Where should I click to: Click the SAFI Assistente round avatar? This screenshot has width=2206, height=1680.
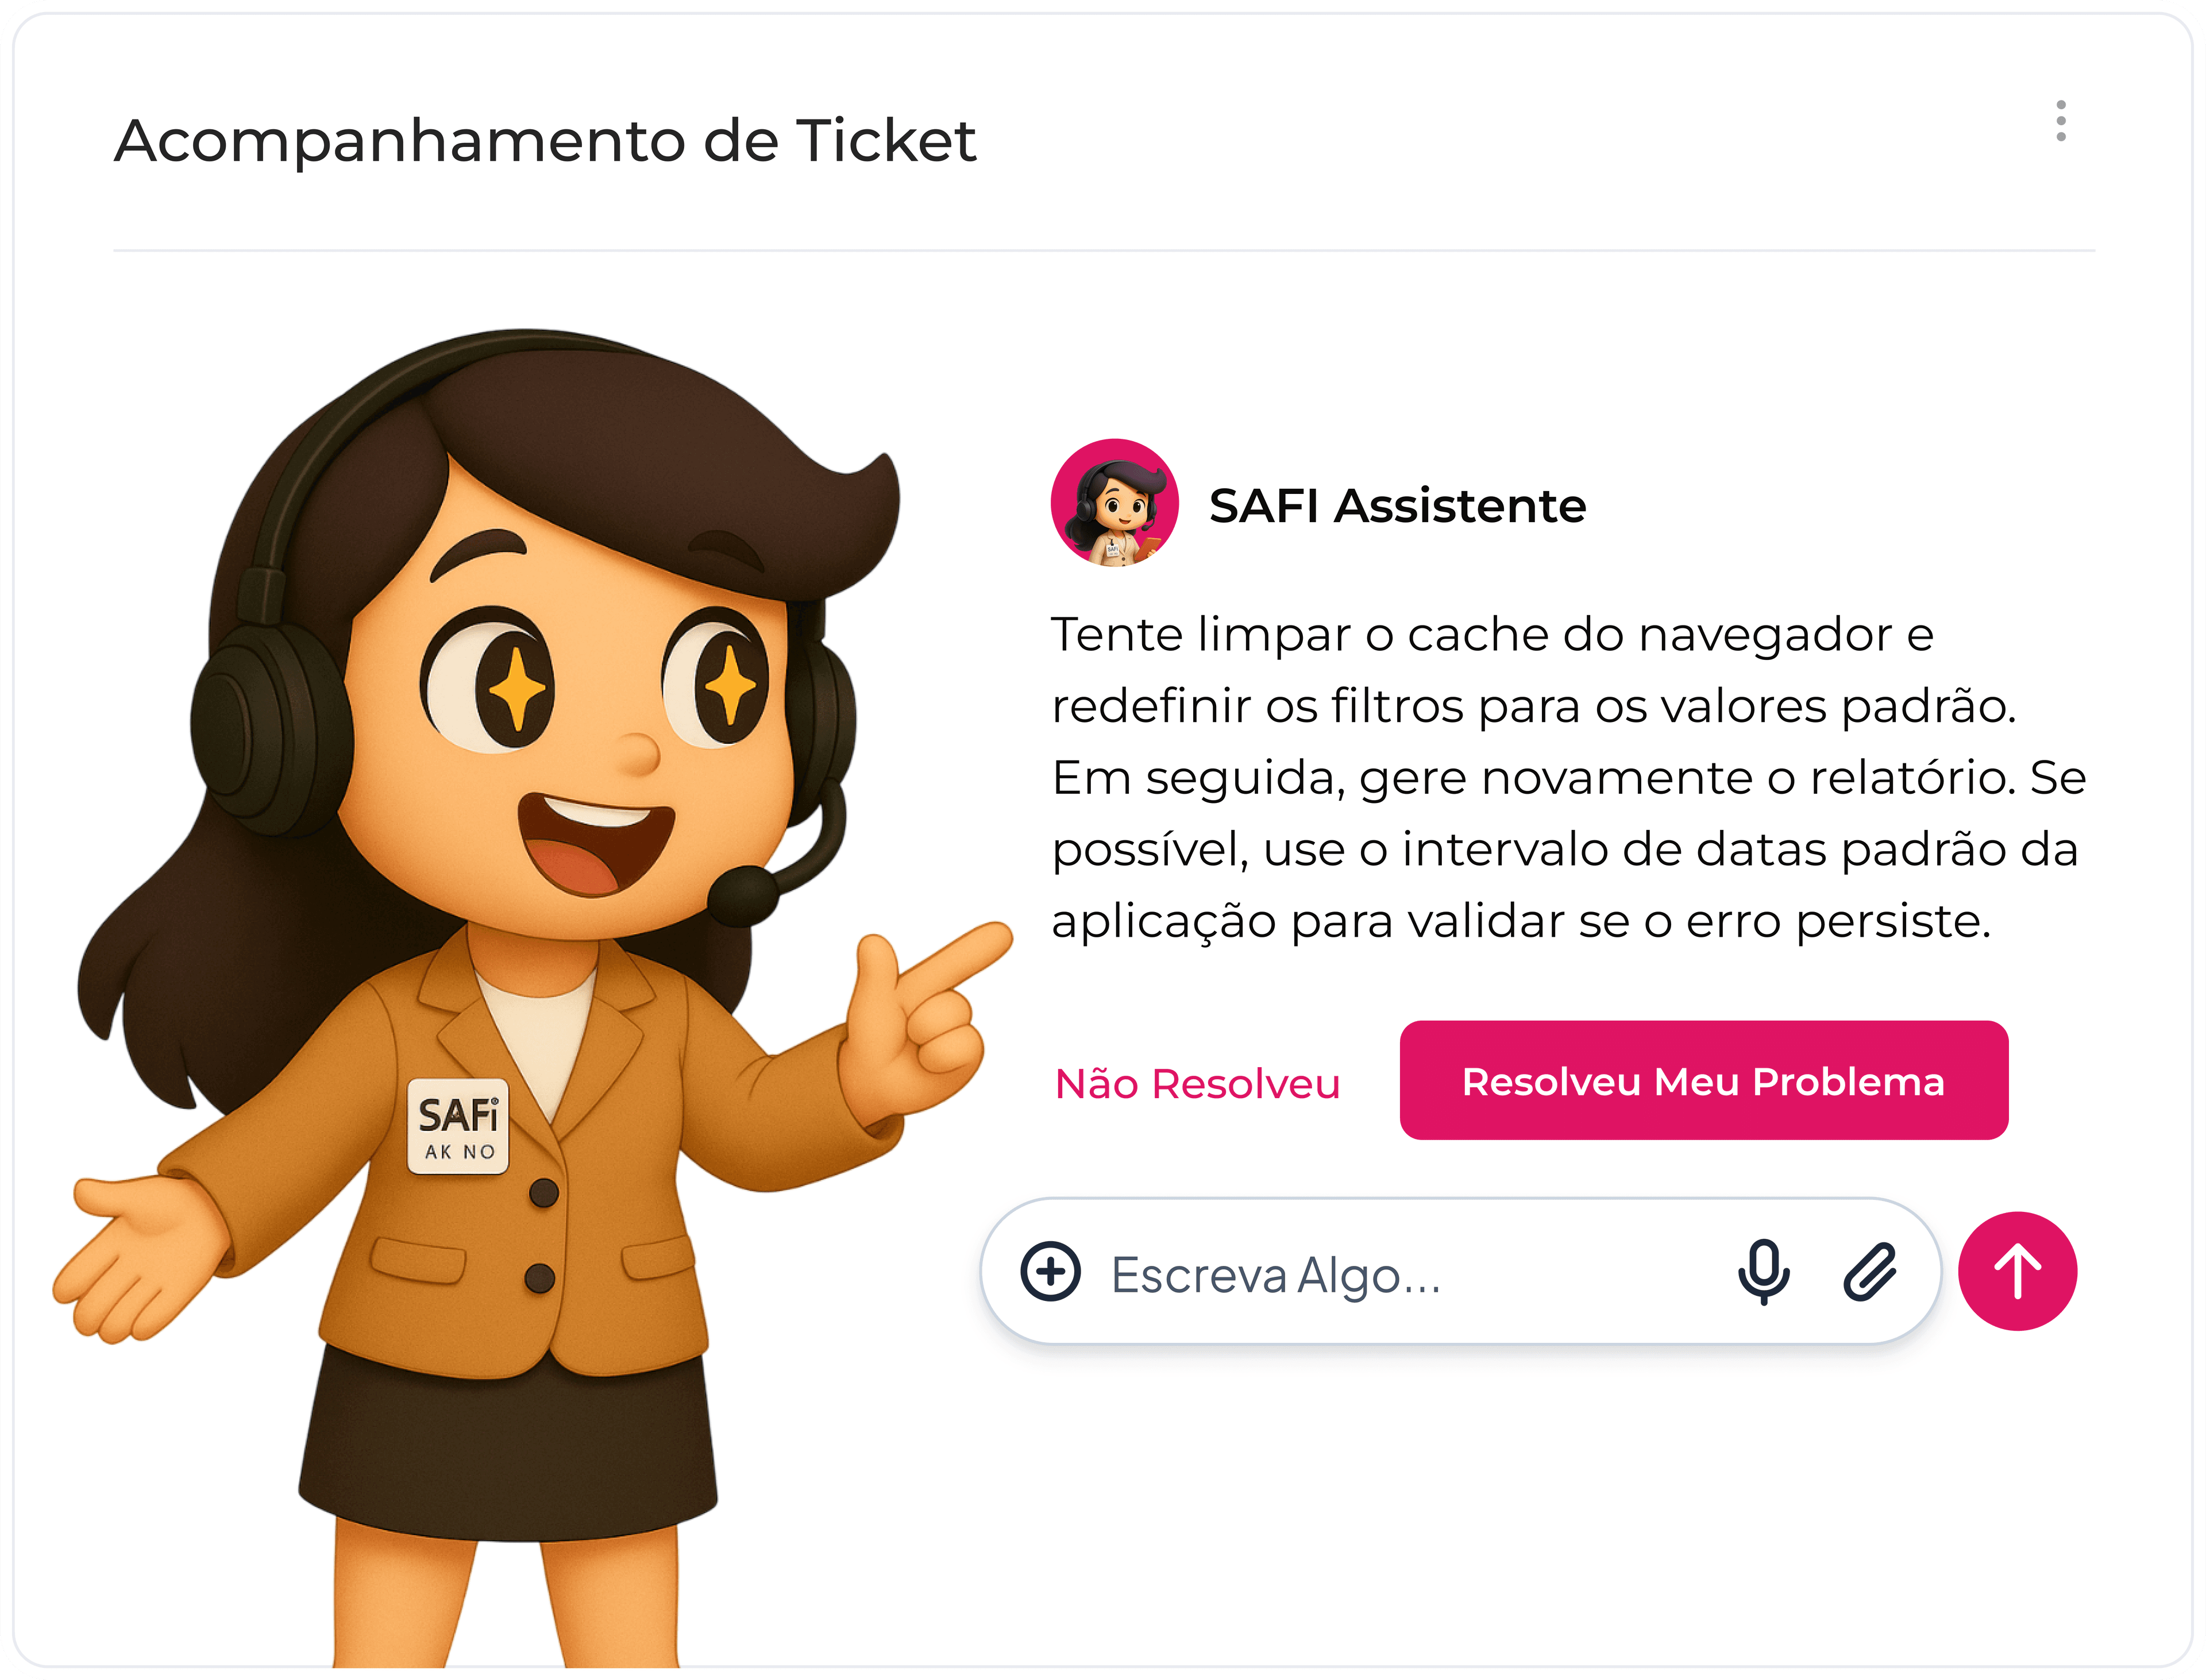1114,503
